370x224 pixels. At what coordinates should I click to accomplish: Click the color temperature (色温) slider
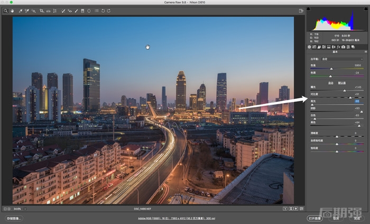(337, 69)
